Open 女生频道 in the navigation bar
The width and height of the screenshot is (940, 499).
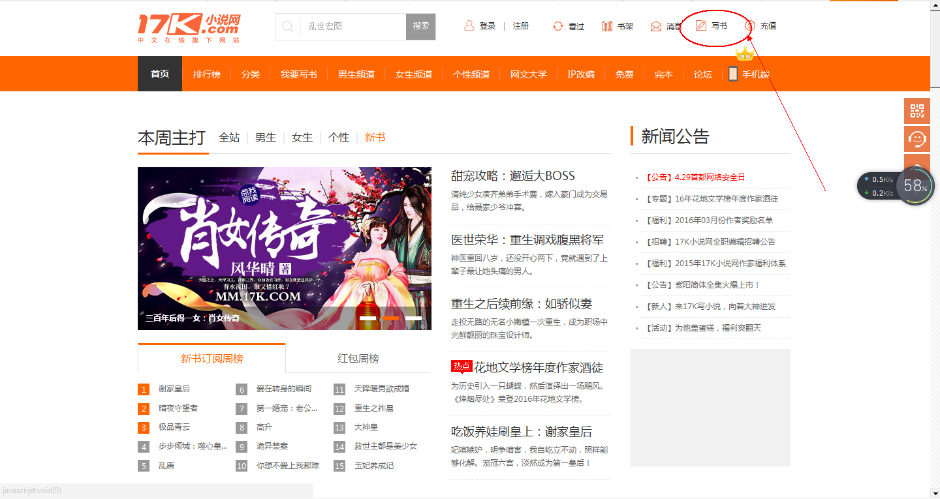tap(414, 74)
